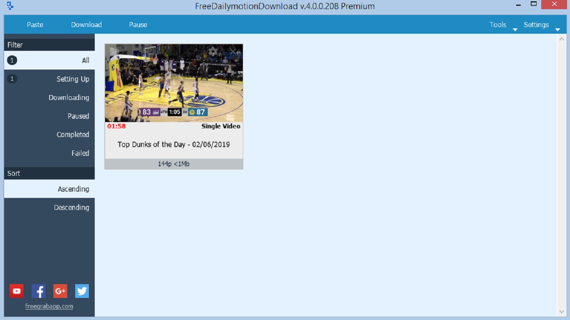Close the FreeDailymotionDownload window
The image size is (570, 320).
(x=555, y=4)
